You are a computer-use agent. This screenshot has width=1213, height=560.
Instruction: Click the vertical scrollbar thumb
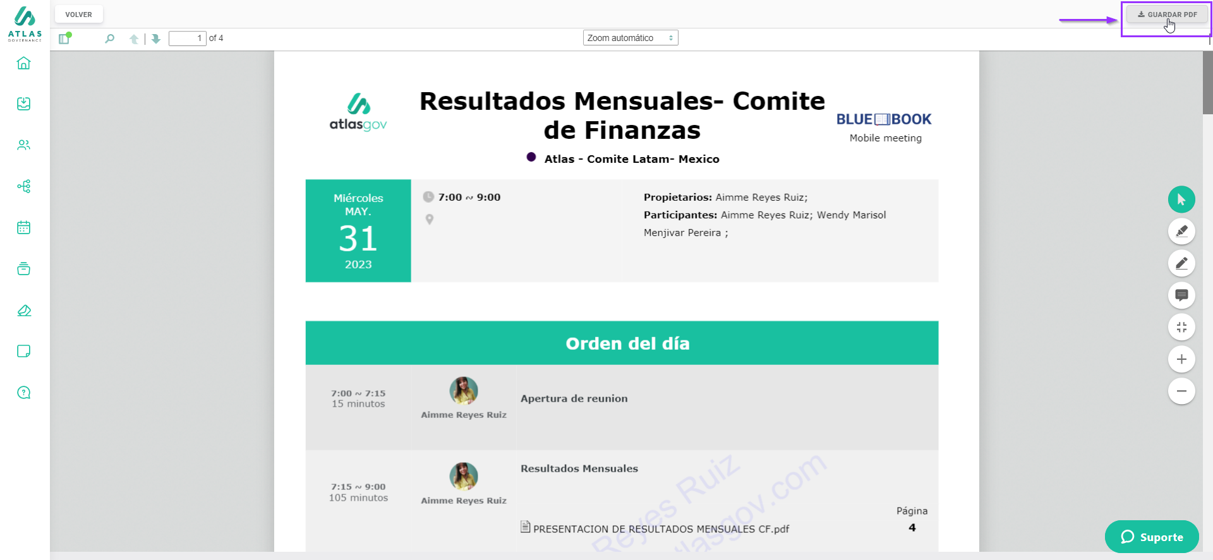[x=1208, y=83]
